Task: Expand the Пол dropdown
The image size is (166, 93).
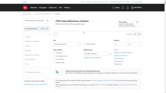Action: (x=67, y=44)
